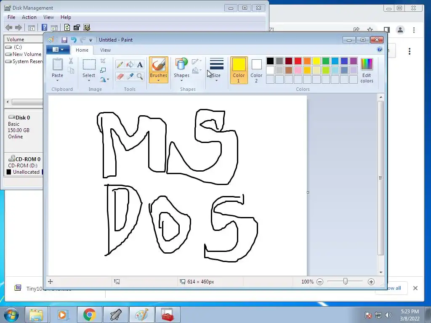Screen dimensions: 431x323
Task: Click the Paste clipboard icon
Action: 57,64
